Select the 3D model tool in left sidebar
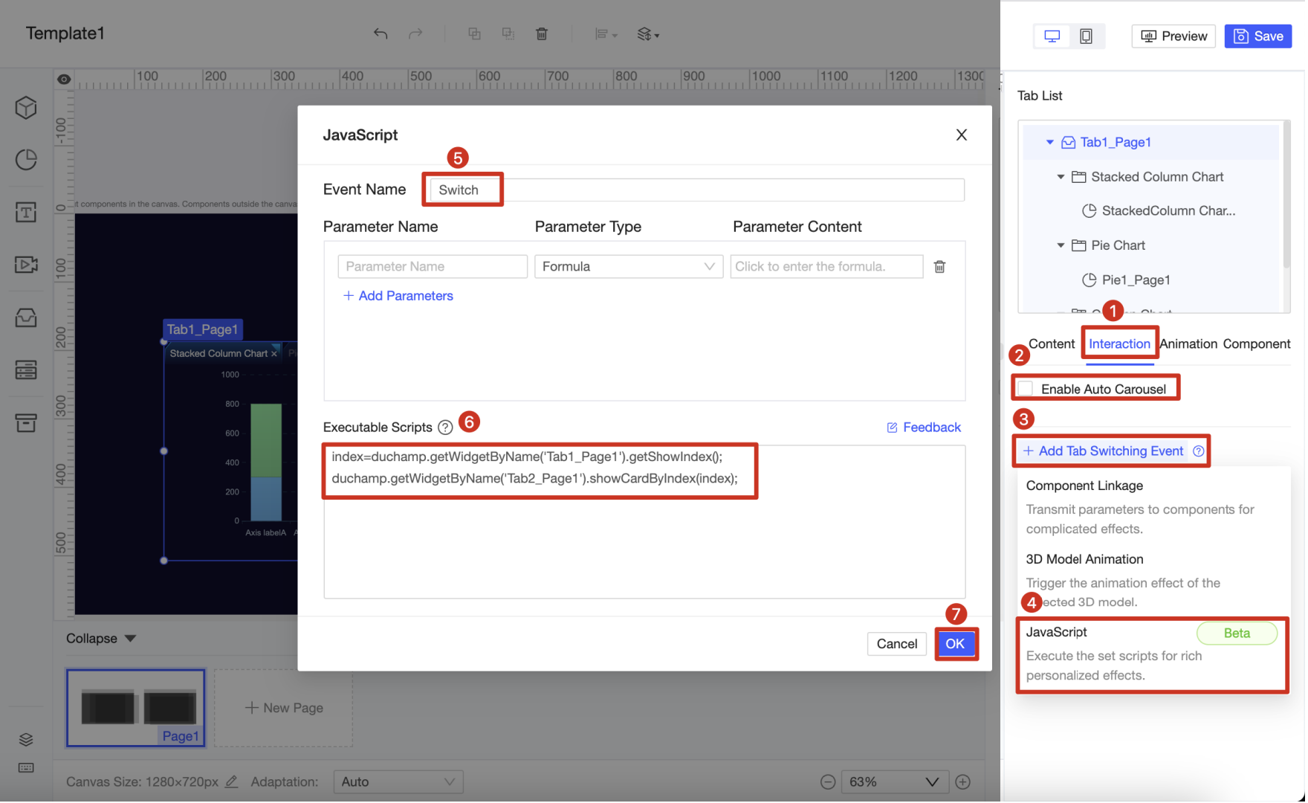The width and height of the screenshot is (1308, 803). (25, 107)
